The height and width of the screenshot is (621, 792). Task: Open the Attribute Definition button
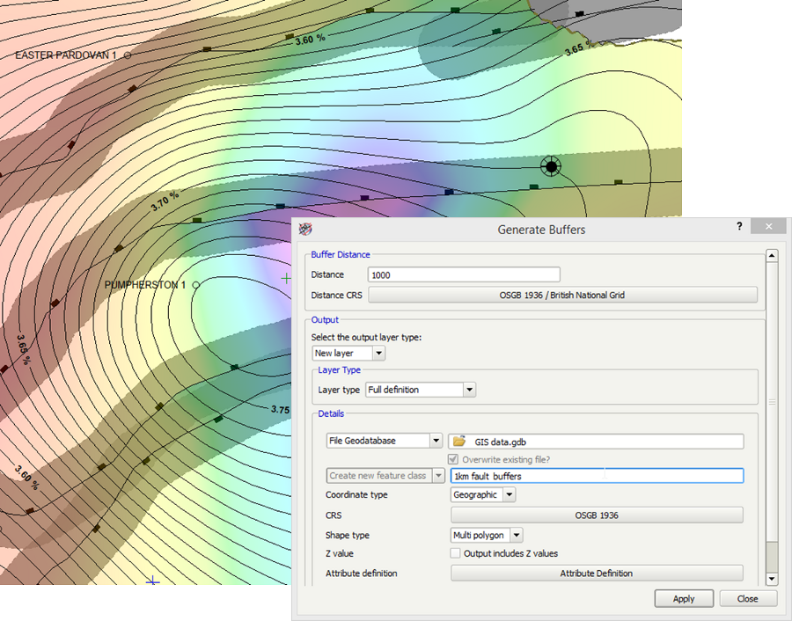(596, 573)
